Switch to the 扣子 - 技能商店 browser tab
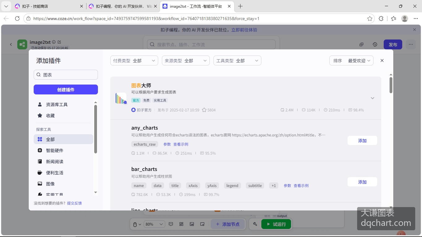This screenshot has width=422, height=237. (x=49, y=6)
